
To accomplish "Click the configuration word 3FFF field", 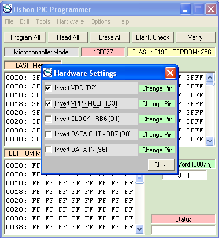I will [184, 175].
